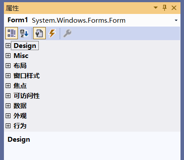This screenshot has height=160, width=184.
Task: Expand the 布局 category
Action: 8,66
